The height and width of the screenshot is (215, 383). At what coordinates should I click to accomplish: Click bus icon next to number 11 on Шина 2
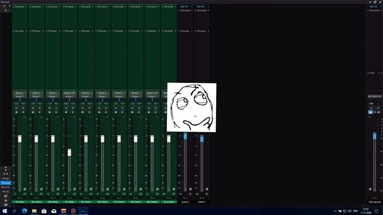[190, 193]
